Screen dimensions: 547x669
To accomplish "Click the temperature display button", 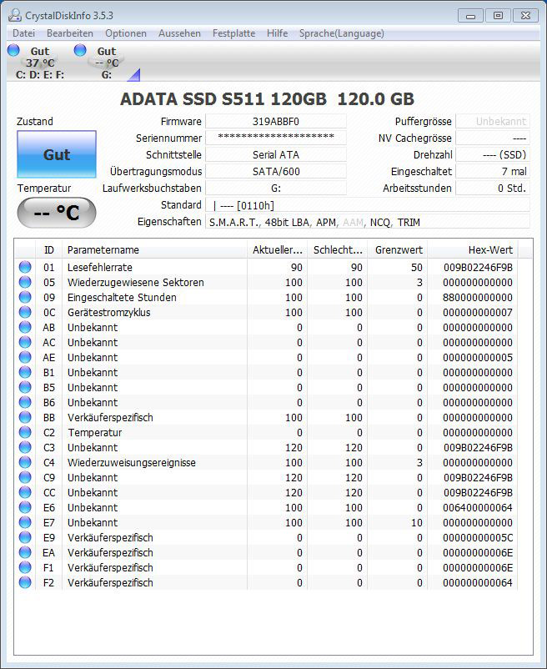I will coord(57,213).
